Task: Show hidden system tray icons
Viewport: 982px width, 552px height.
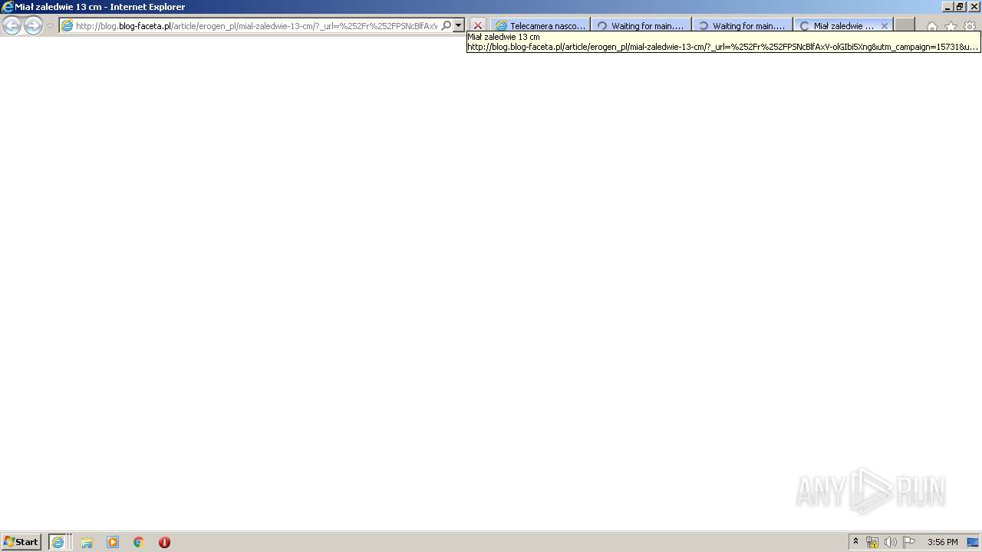Action: coord(855,542)
